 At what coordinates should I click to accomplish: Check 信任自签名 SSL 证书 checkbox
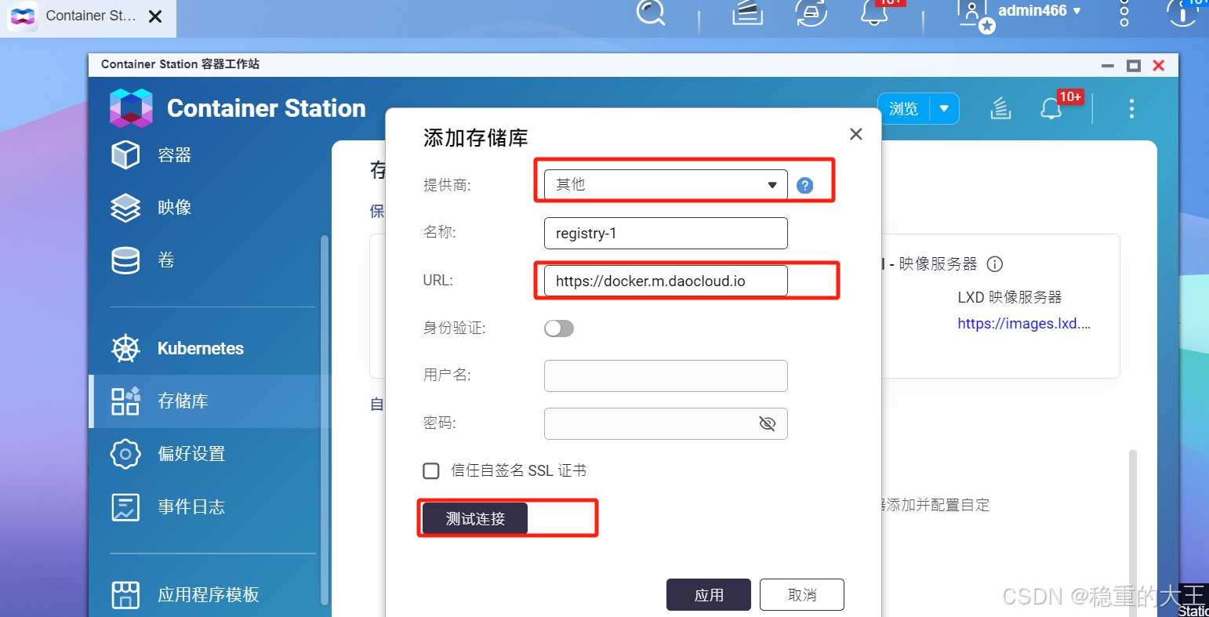tap(431, 471)
